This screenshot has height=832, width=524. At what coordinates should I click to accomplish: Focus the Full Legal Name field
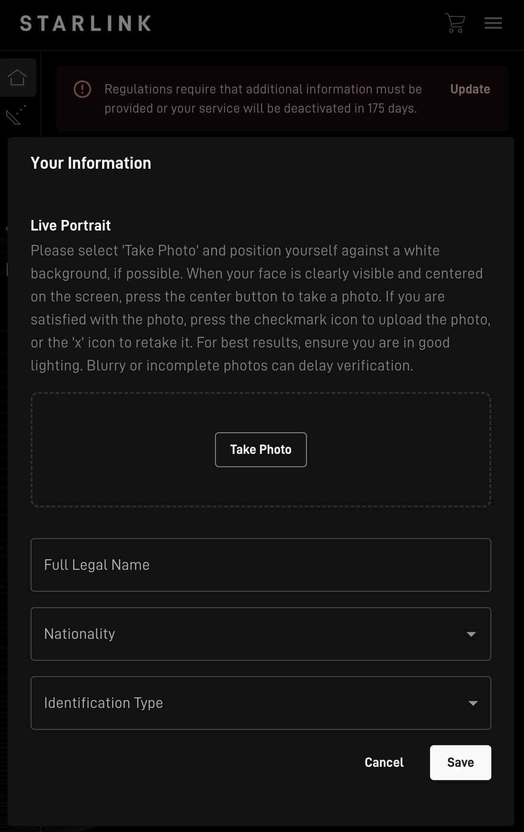tap(261, 565)
